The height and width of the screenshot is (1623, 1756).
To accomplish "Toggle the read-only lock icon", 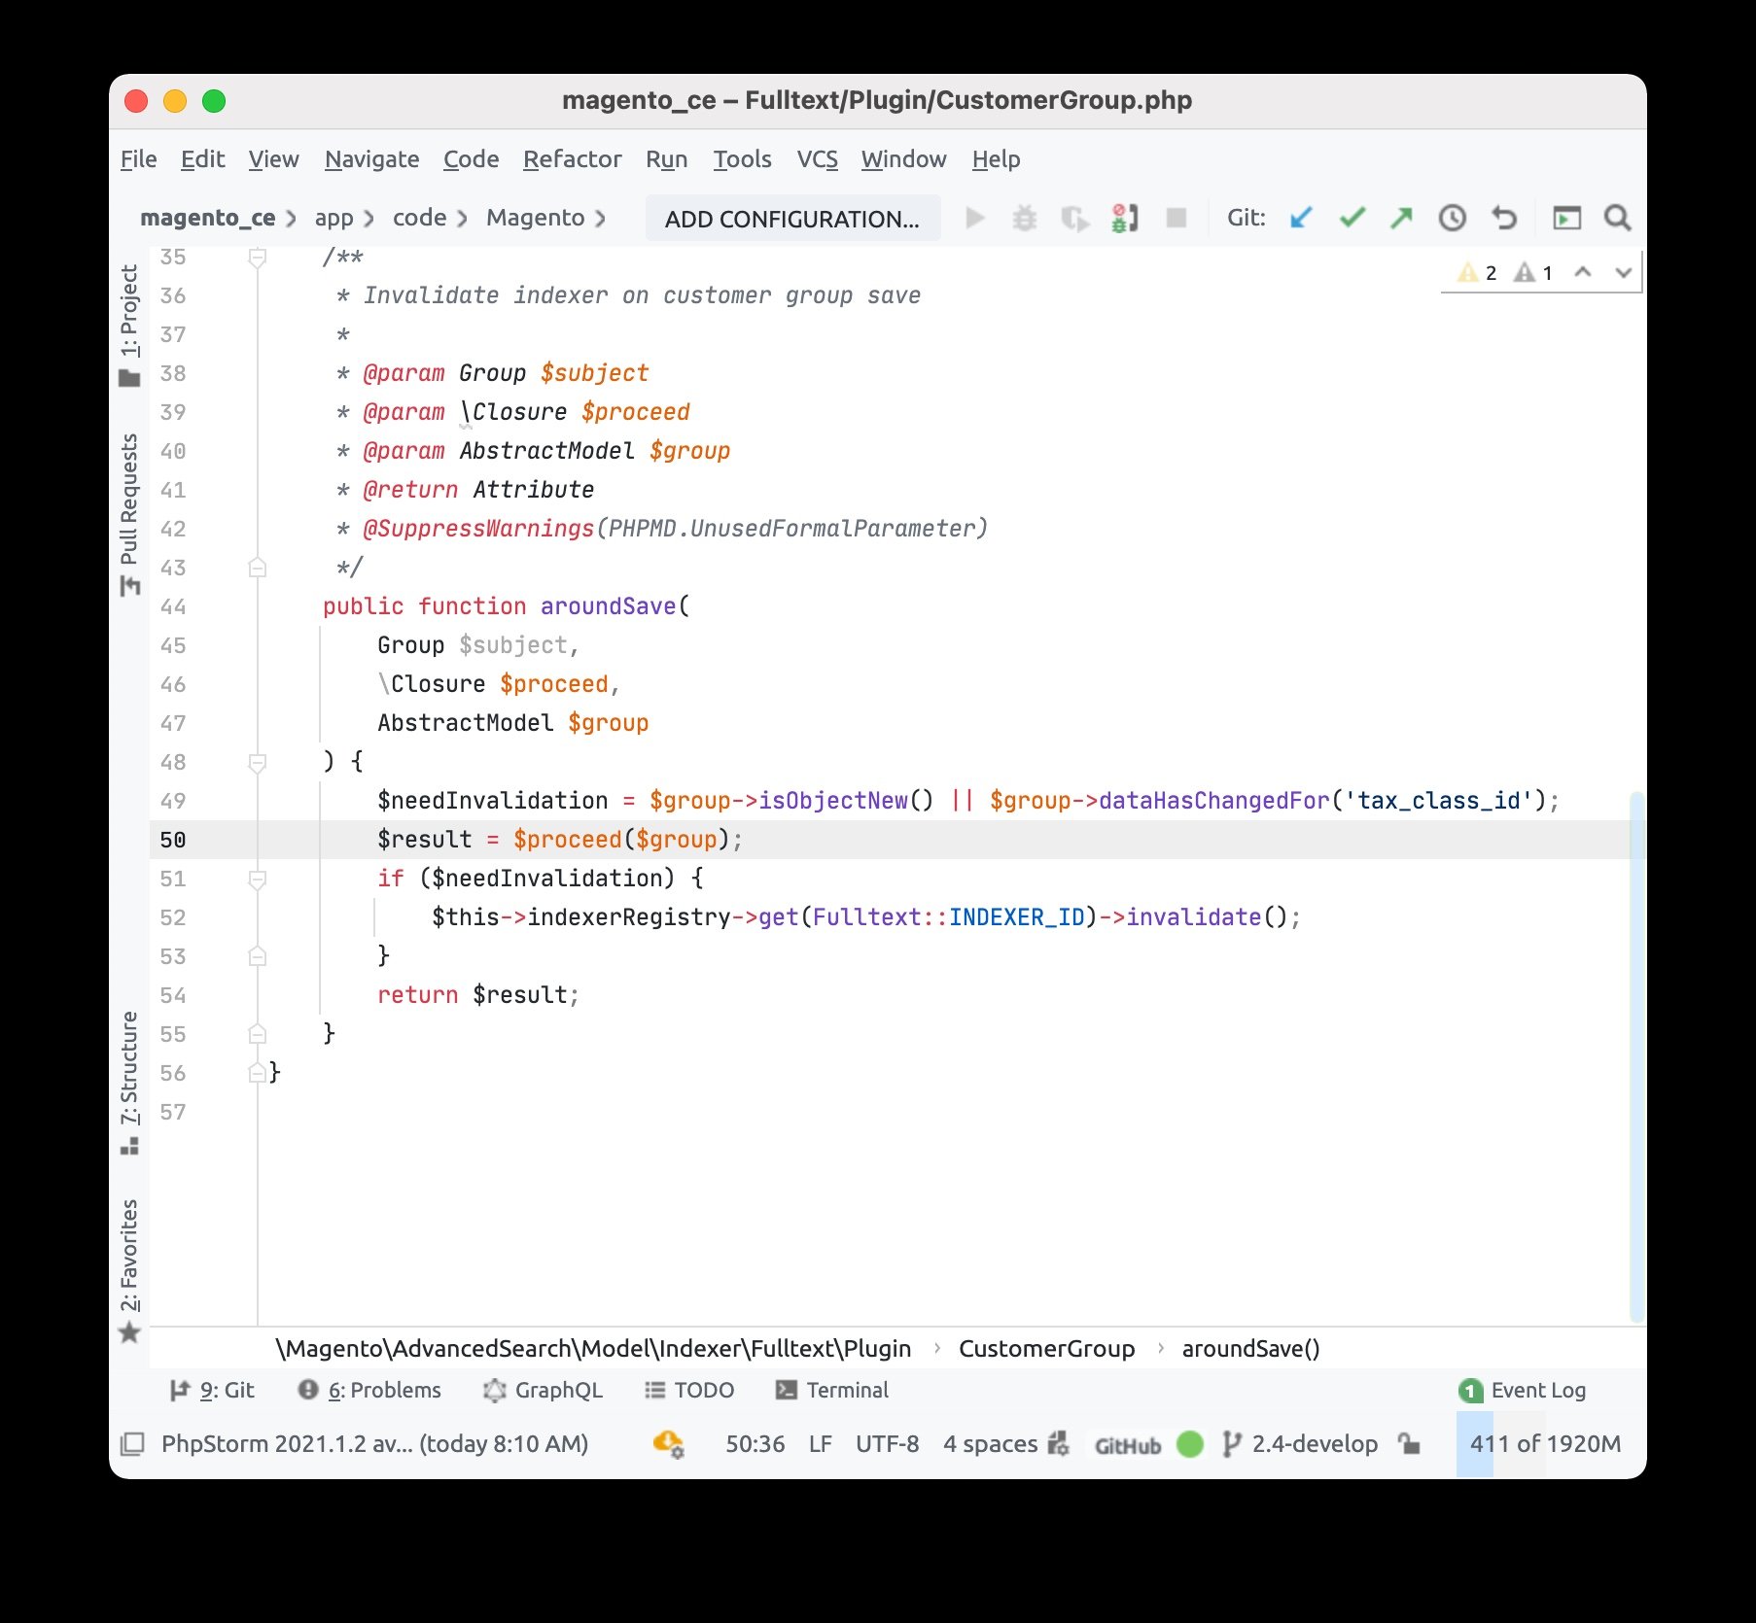I will [1409, 1444].
